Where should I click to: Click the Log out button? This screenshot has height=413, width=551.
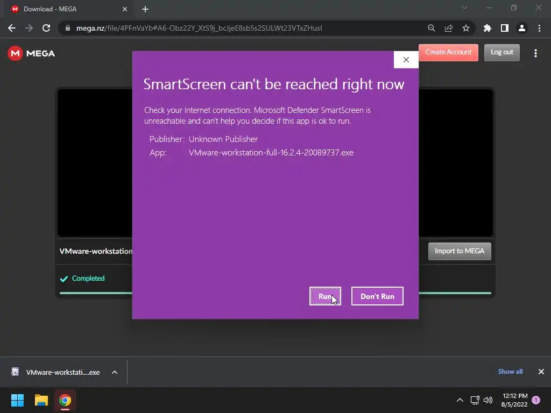click(x=502, y=52)
